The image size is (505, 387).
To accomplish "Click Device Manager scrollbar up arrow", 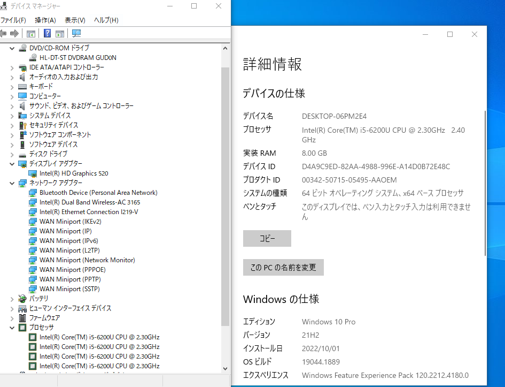I will click(225, 48).
